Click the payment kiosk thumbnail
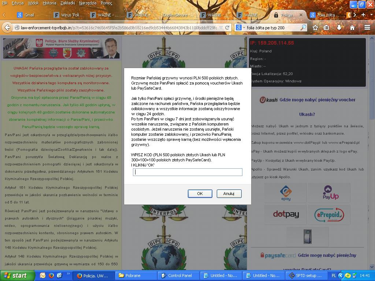Viewport: 375px width, 281px height. click(308, 236)
